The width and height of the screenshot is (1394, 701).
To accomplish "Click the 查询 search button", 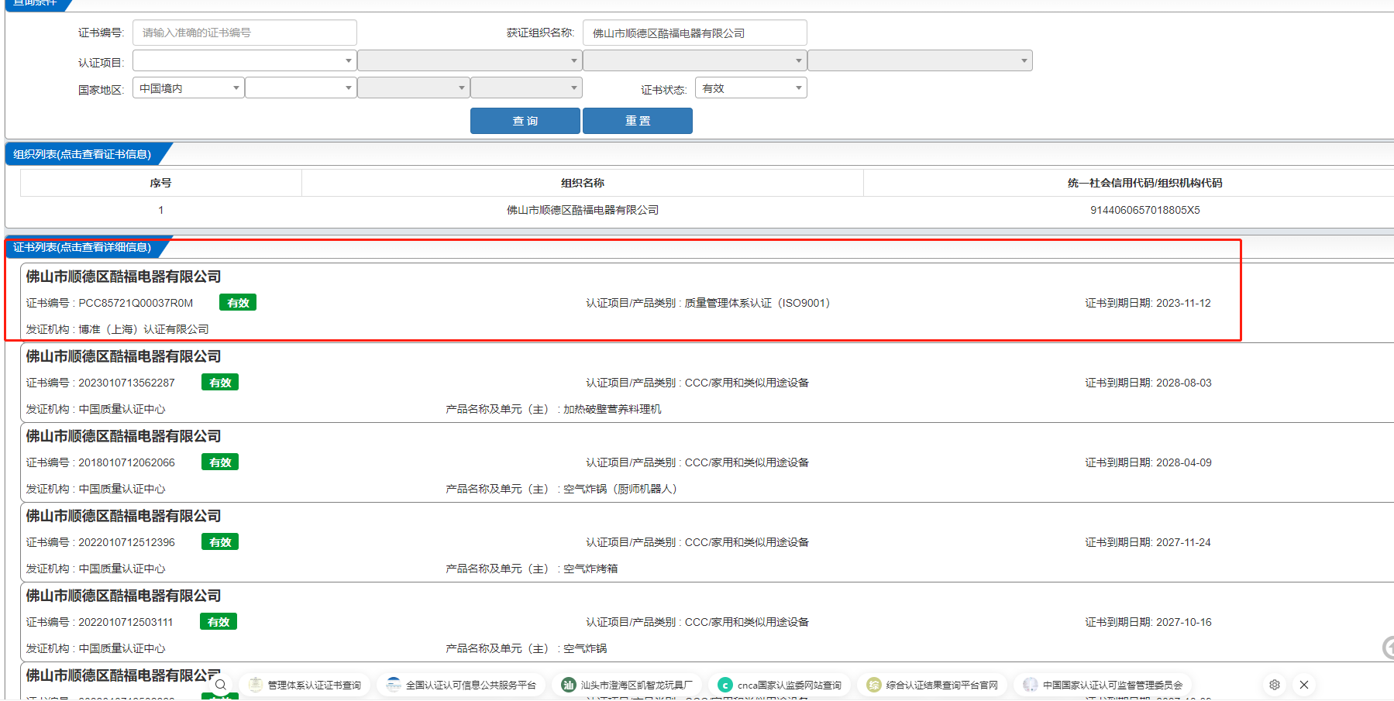I will point(525,121).
